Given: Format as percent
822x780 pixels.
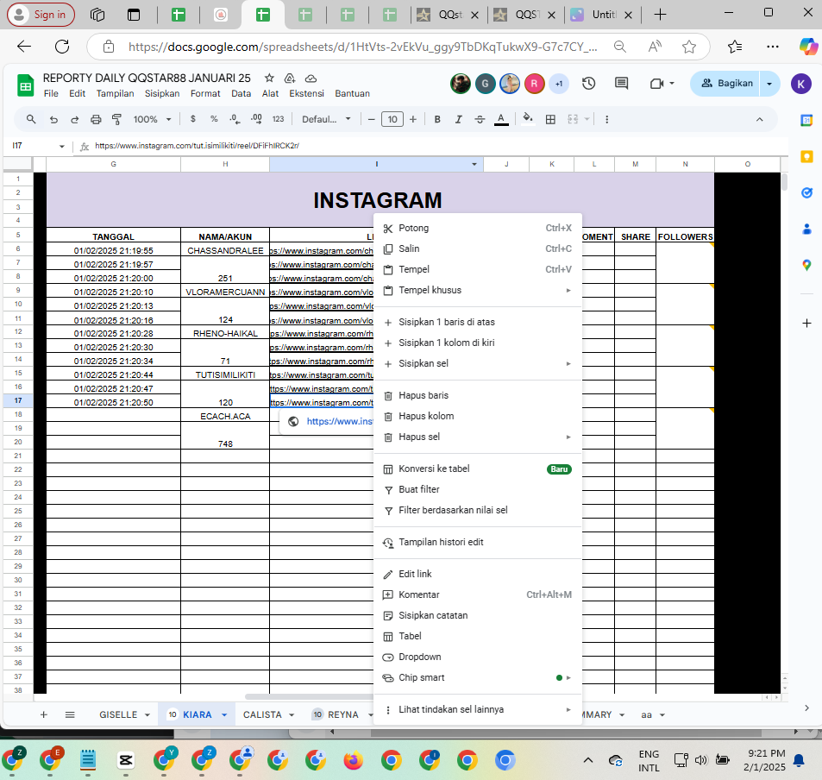Looking at the screenshot, I should coord(214,119).
